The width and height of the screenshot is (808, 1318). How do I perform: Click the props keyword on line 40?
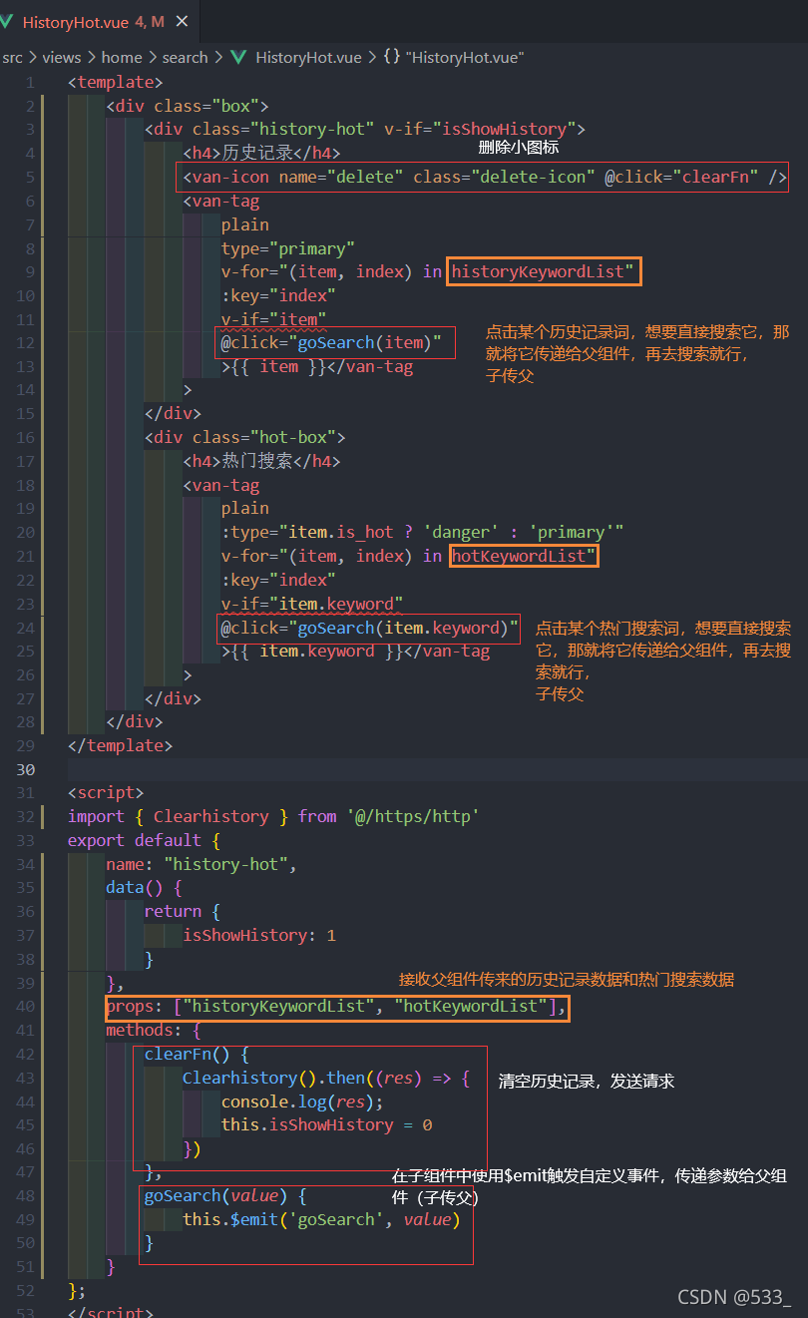point(130,1007)
